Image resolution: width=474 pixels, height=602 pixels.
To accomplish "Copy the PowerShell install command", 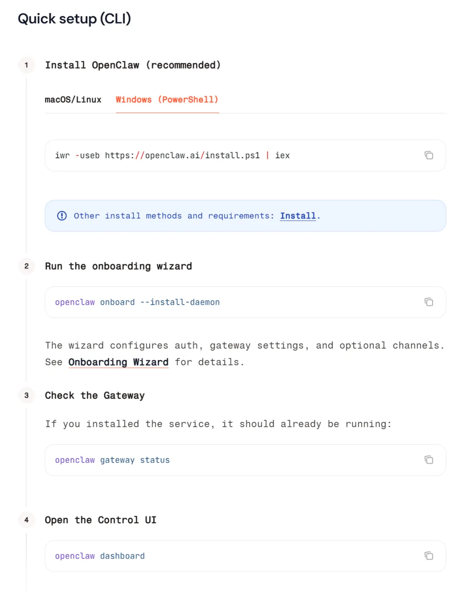I will [429, 155].
